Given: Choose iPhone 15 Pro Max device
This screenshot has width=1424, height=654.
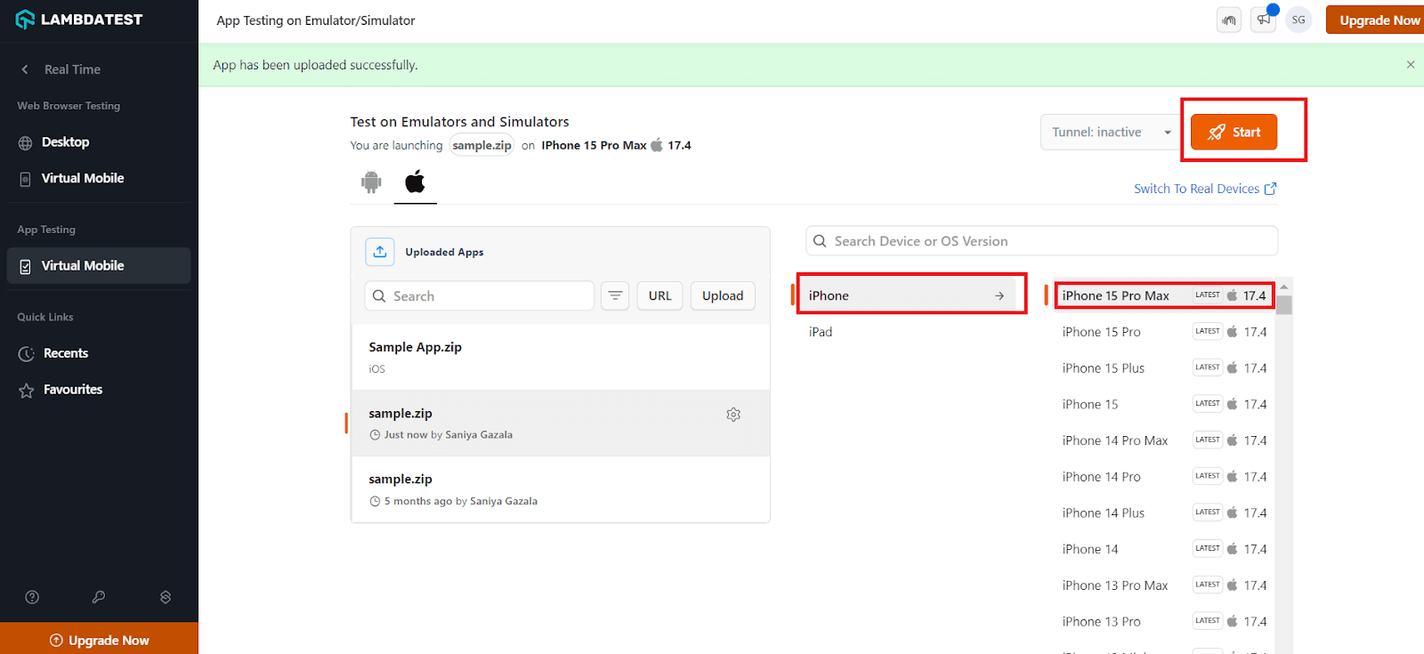Looking at the screenshot, I should [1164, 295].
